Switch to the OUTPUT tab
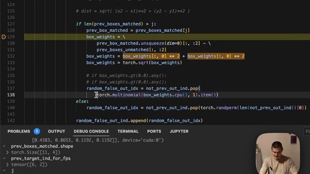The width and height of the screenshot is (310, 174). coord(56,131)
